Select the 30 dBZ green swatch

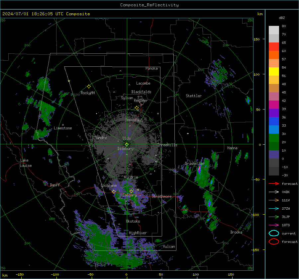tap(274, 138)
